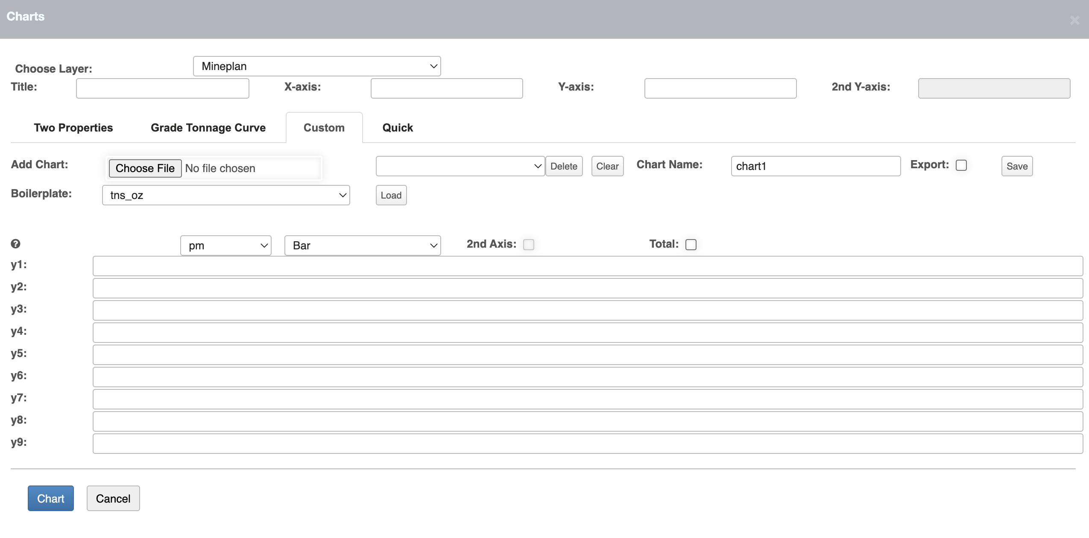Check the 2nd Axis option
This screenshot has width=1089, height=538.
[529, 244]
